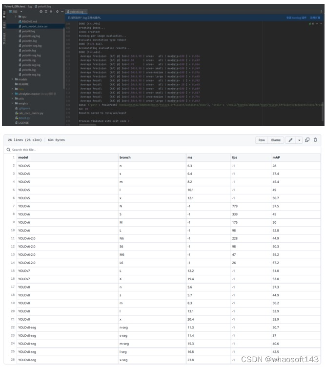This screenshot has width=326, height=367.
Task: Click ms value '6.3' in YOLOv5 n row
Action: (190, 166)
